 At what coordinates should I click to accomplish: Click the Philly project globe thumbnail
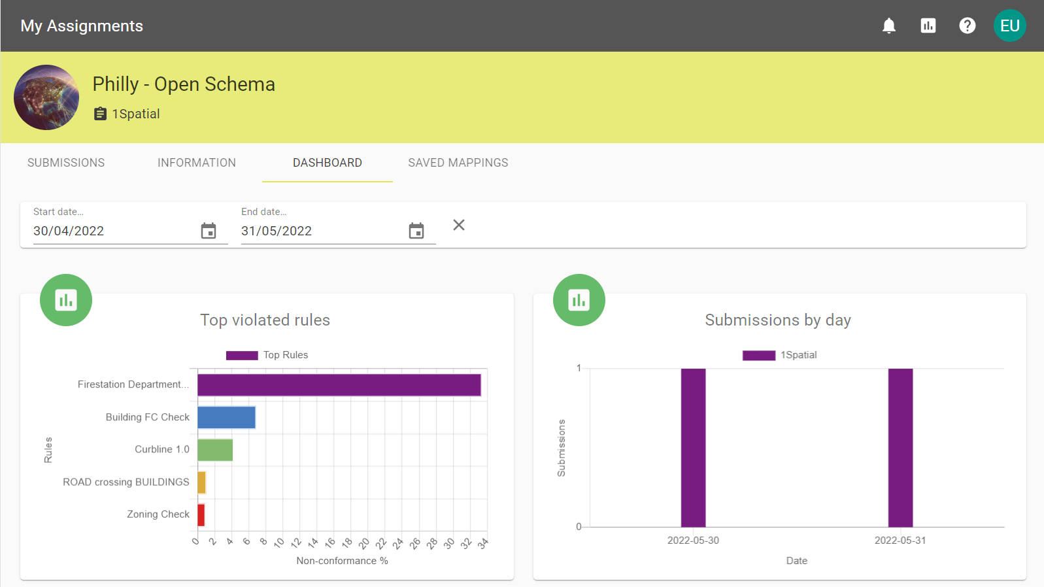pos(46,97)
